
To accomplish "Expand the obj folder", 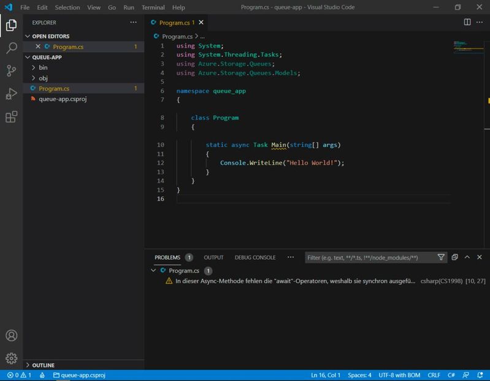I will (x=34, y=78).
